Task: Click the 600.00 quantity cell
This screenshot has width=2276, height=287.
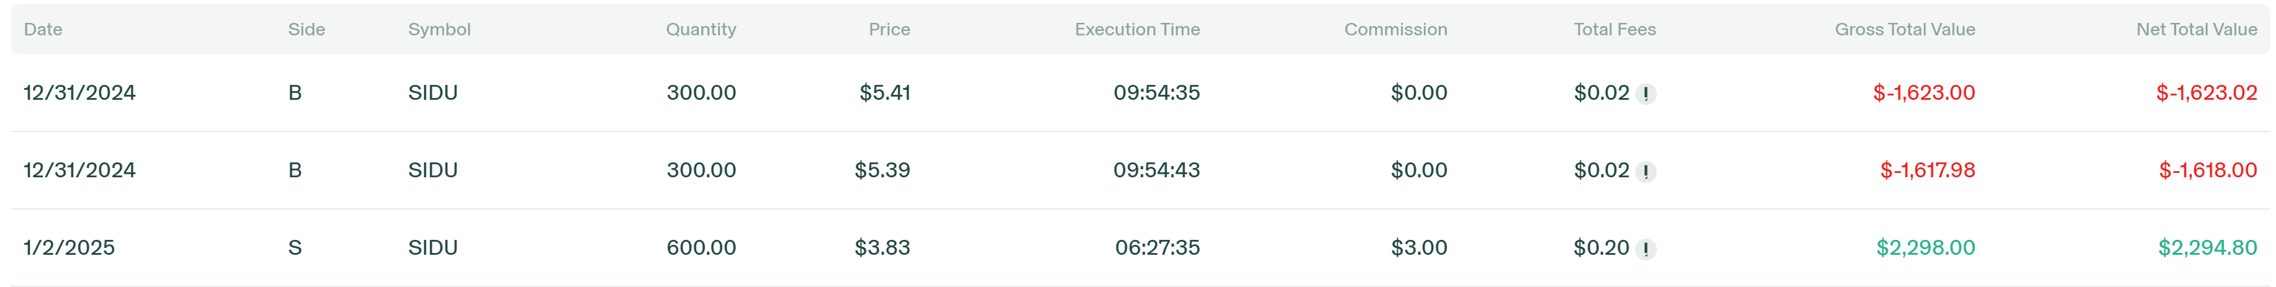Action: tap(700, 248)
